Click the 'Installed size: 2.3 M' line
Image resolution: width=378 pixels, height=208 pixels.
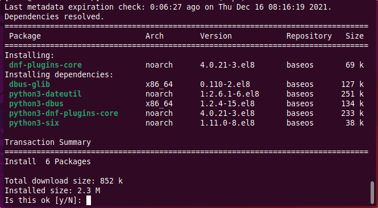(52, 190)
